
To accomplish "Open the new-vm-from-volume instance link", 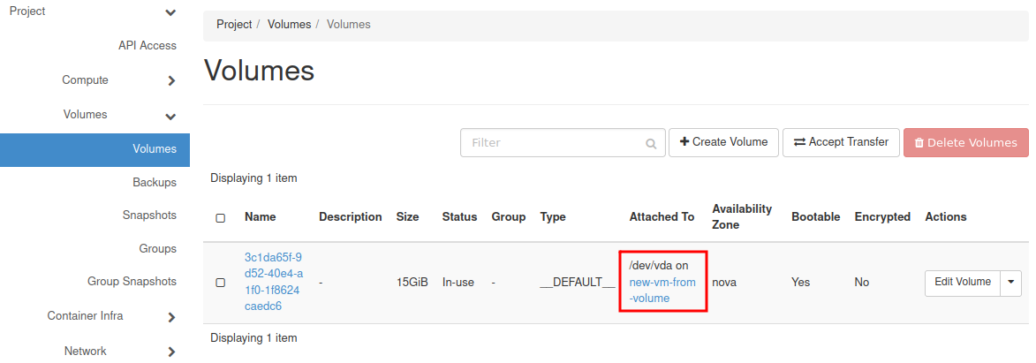I will click(662, 291).
